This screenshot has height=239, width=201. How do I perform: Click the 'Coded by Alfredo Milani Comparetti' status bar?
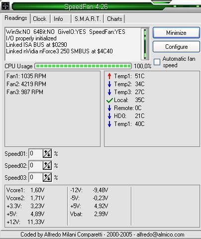pyautogui.click(x=102, y=235)
